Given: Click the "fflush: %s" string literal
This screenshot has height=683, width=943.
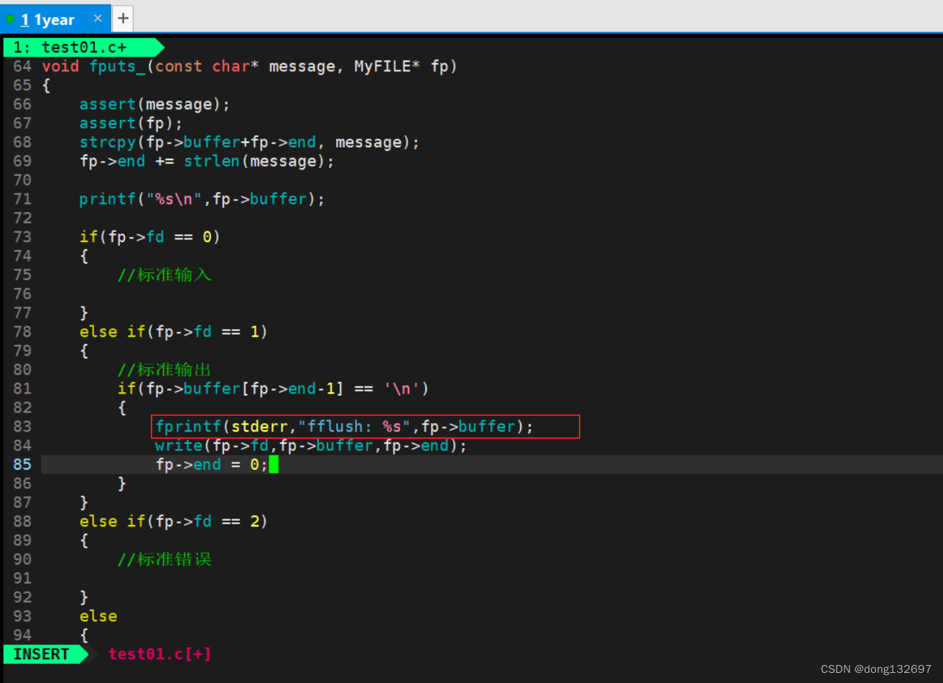Looking at the screenshot, I should coord(354,427).
